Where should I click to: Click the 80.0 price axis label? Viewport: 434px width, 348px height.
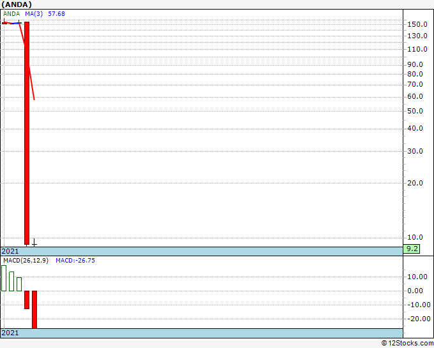[x=415, y=74]
